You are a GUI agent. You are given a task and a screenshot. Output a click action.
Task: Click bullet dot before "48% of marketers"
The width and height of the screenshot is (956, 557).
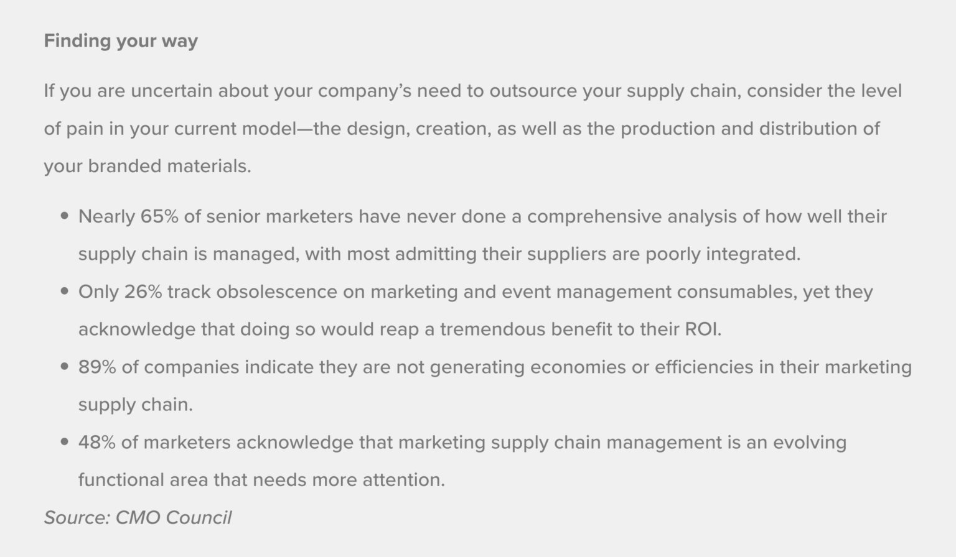coord(65,442)
